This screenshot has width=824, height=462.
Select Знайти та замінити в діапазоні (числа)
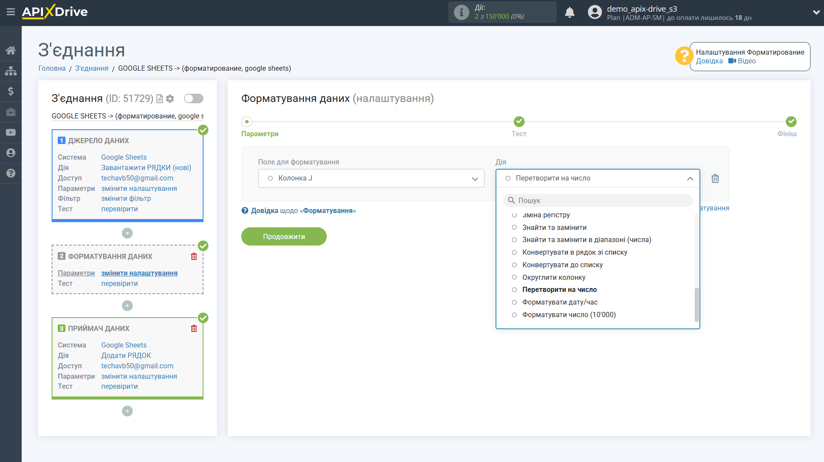coord(587,240)
